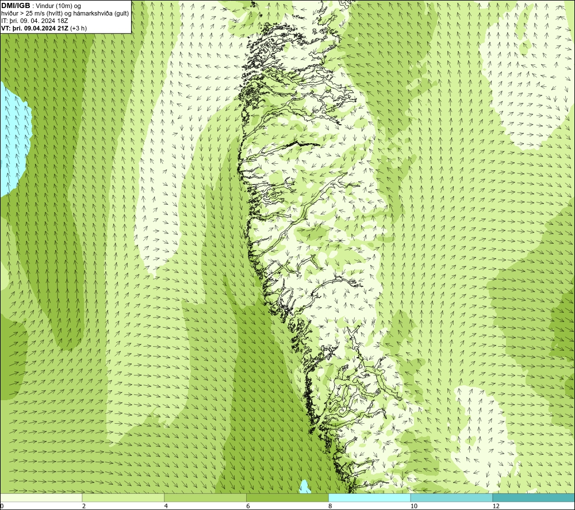Viewport: 575px width, 510px height.
Task: Click the light green 2–4 m/s swatch
Action: [x=123, y=497]
